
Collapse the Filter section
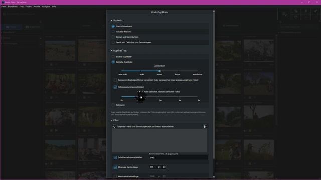pos(111,120)
